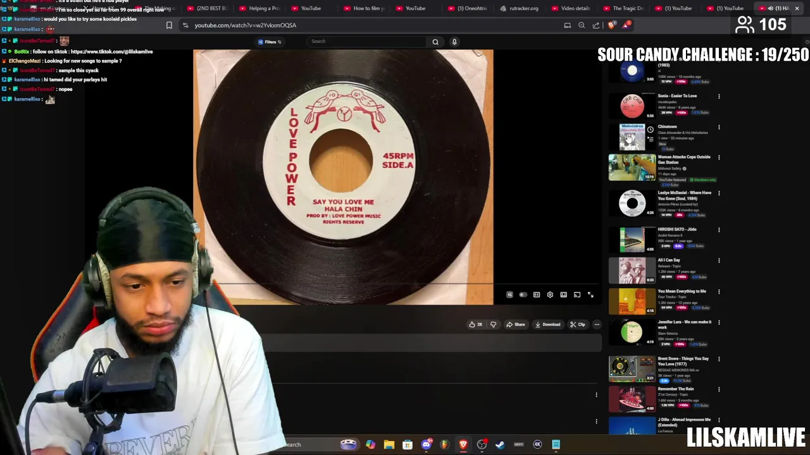810x455 pixels.
Task: Click the site settings icon left of URL
Action: 185,25
